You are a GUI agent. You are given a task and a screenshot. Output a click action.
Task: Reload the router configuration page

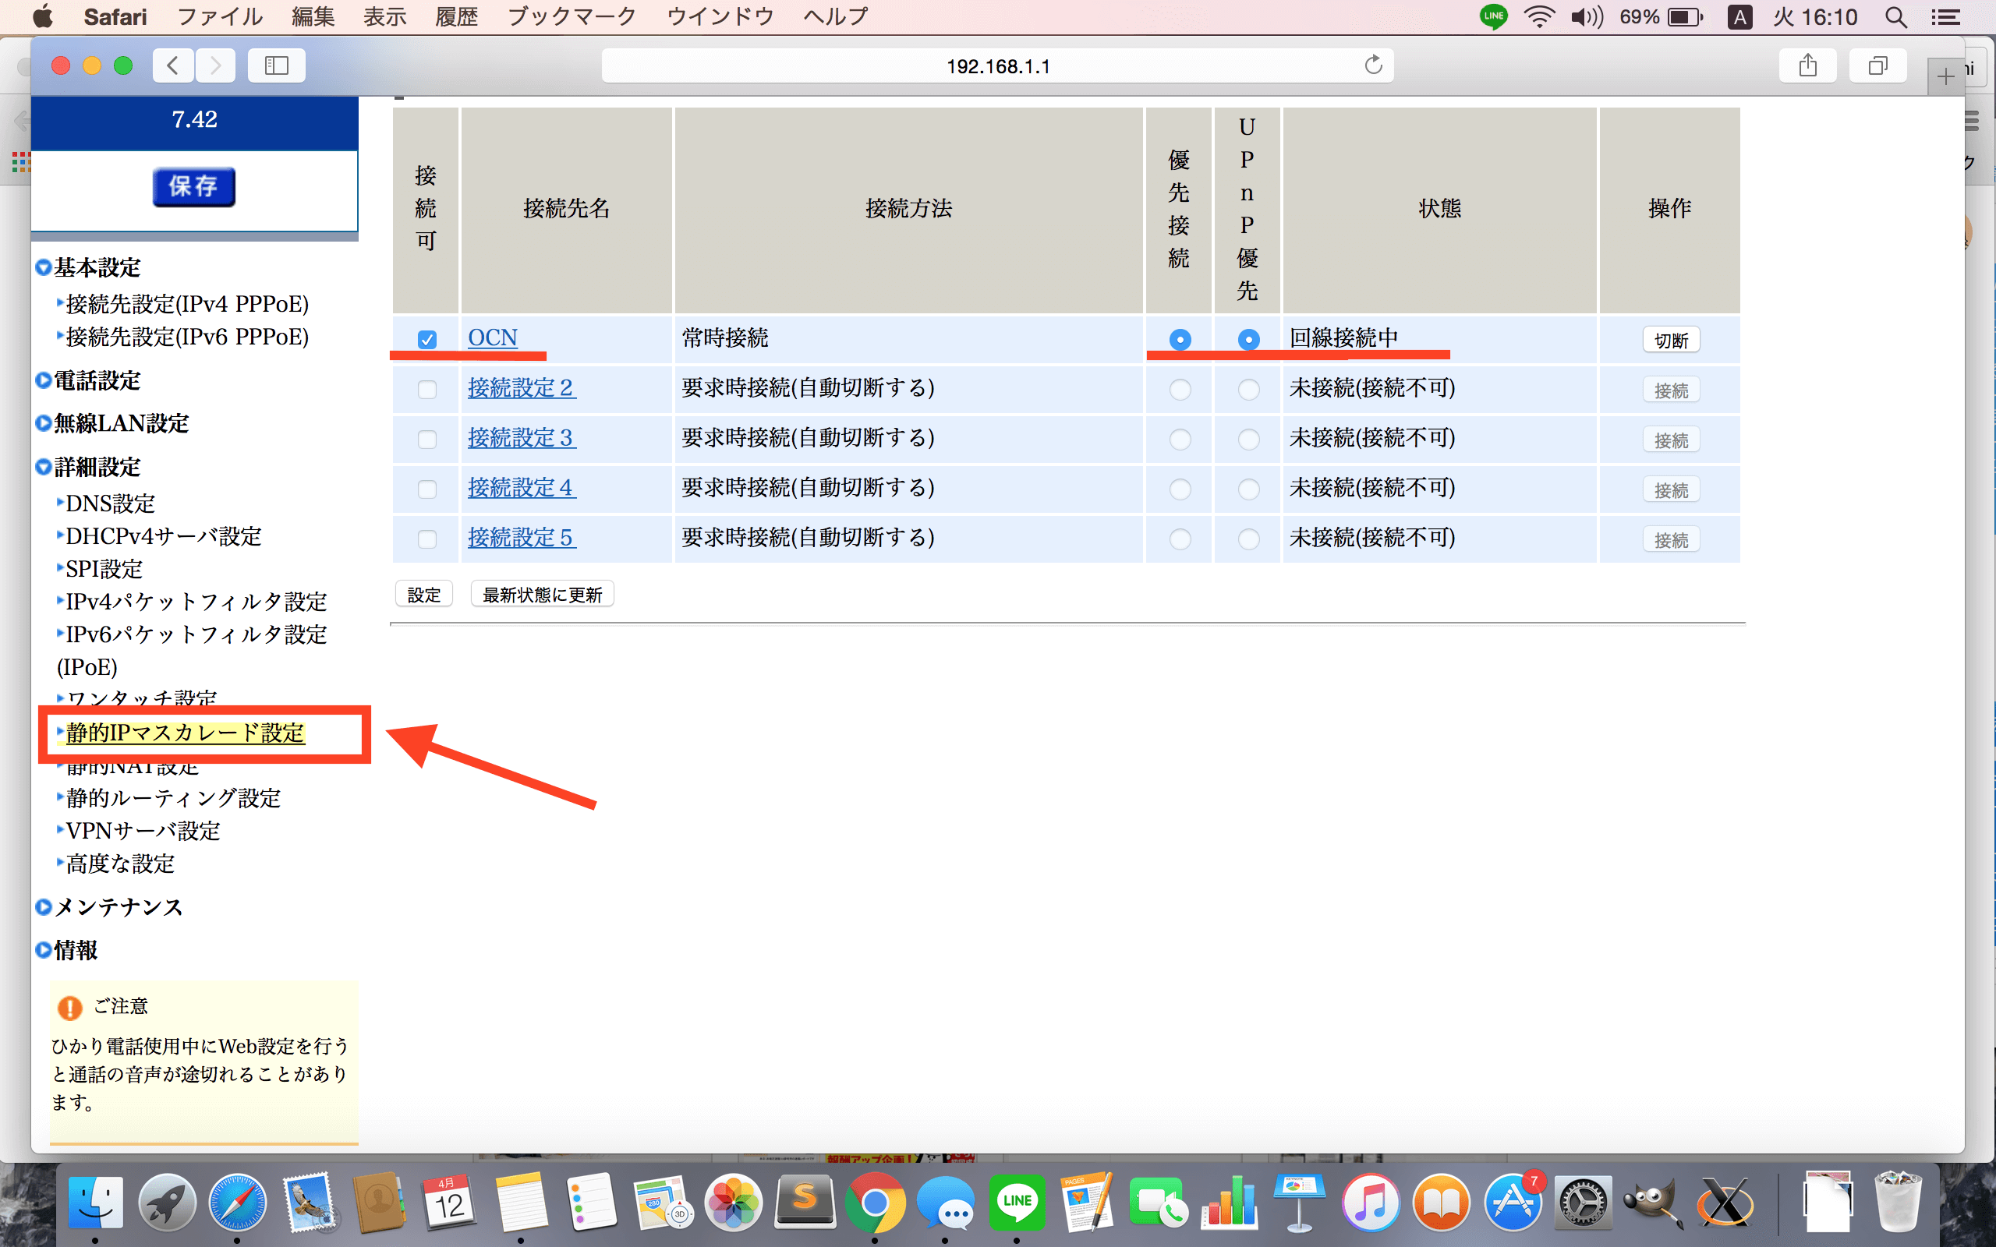coord(1372,65)
